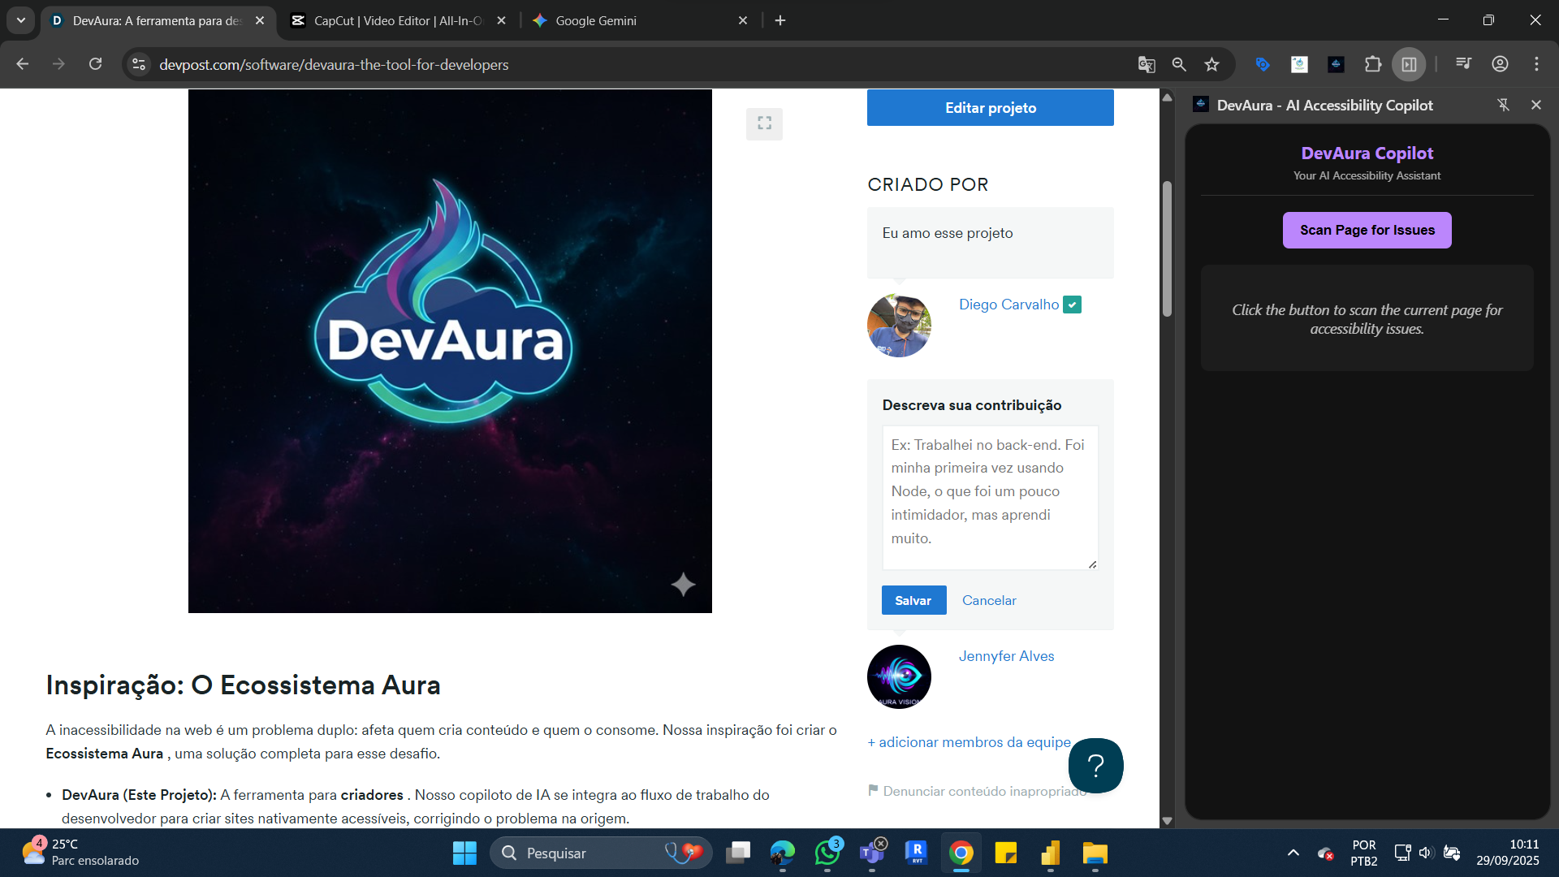
Task: Click the Cancelar link
Action: pos(988,600)
